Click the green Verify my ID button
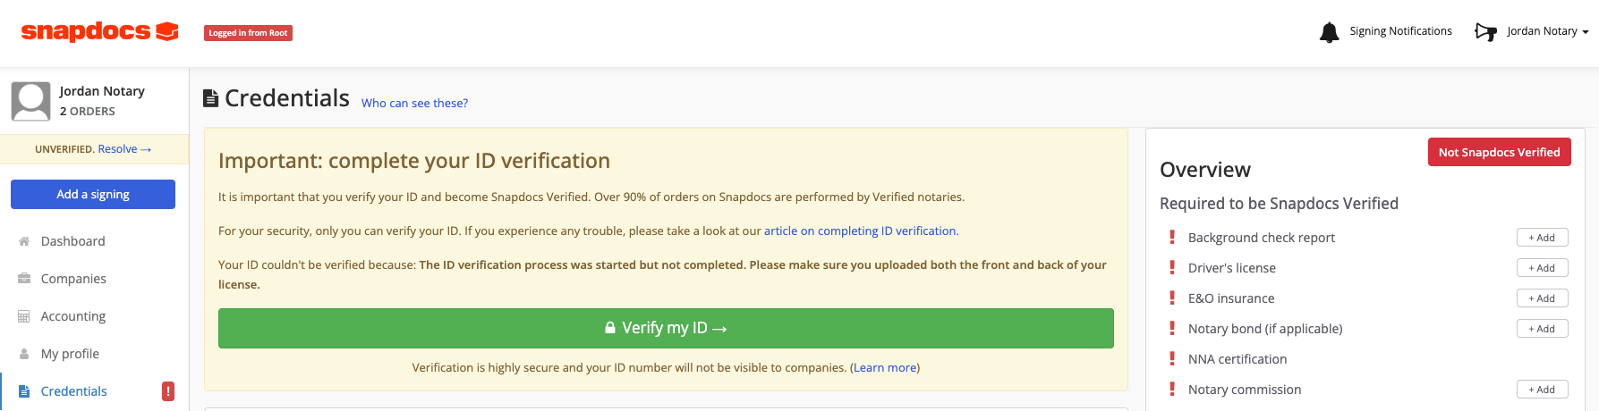This screenshot has width=1599, height=411. [666, 328]
